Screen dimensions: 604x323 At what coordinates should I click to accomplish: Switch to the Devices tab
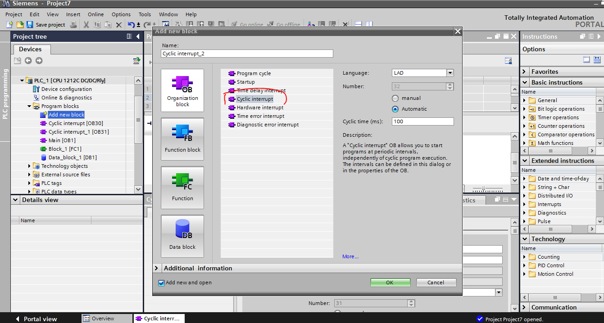coord(31,49)
